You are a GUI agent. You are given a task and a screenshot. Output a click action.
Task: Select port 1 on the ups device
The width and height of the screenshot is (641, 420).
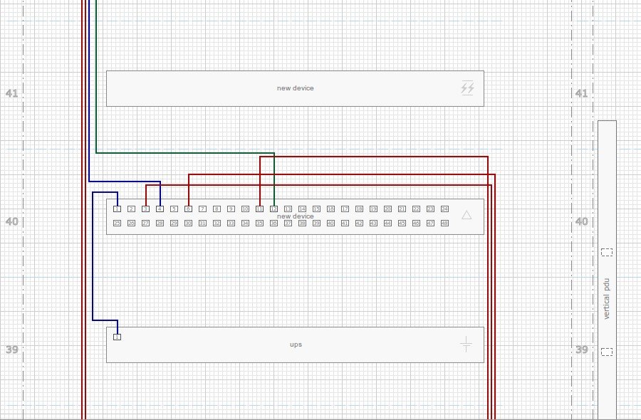pos(117,337)
